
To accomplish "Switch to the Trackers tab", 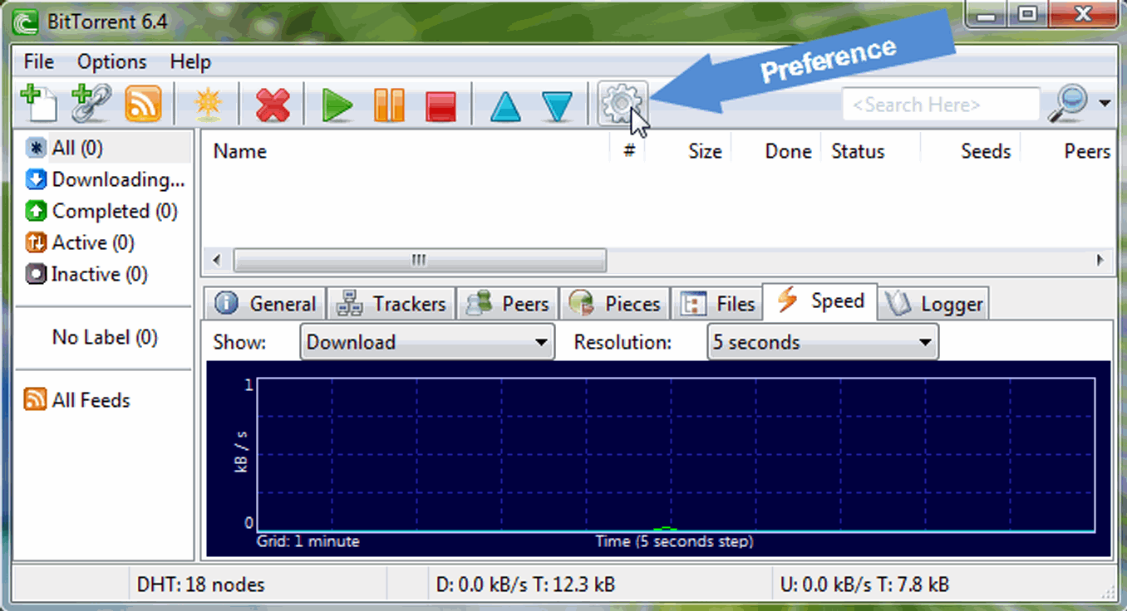I will pos(390,304).
